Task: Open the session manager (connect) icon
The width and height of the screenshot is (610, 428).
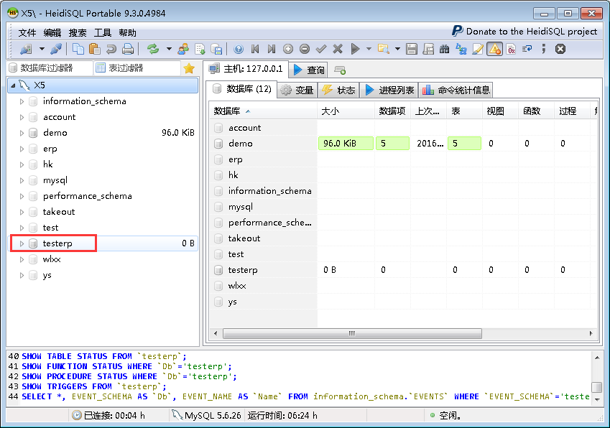Action: (x=26, y=49)
